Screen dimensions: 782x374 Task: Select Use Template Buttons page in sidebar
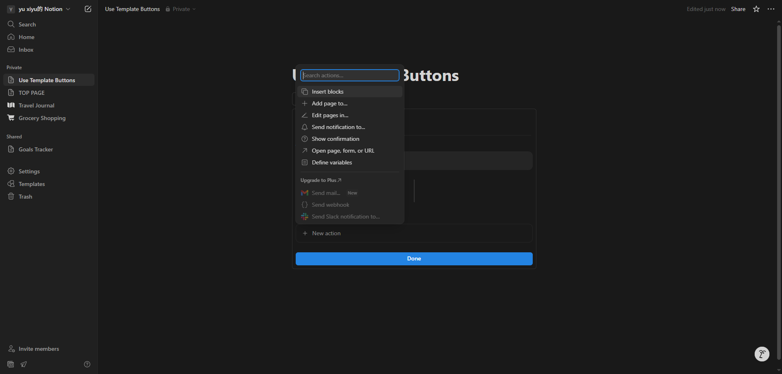49,80
